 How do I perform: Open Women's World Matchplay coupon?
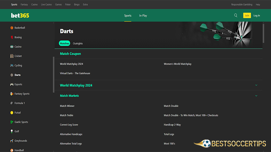178,64
